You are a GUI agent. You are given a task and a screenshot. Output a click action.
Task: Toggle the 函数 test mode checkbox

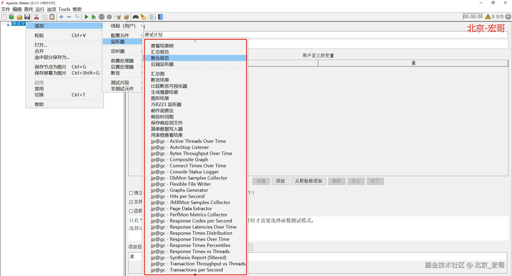[131, 211]
